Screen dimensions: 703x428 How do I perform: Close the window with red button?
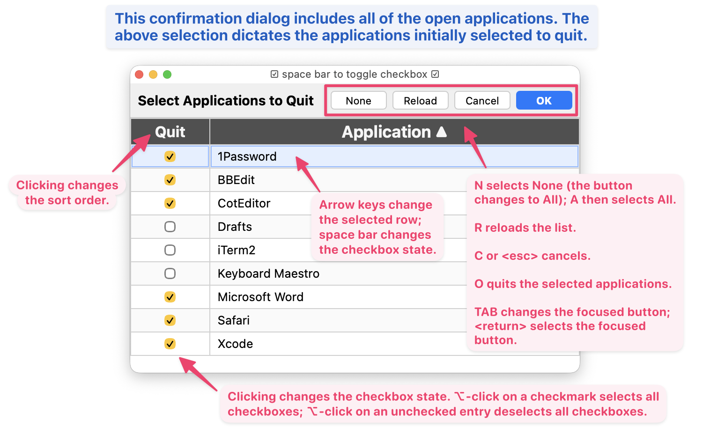(x=139, y=74)
